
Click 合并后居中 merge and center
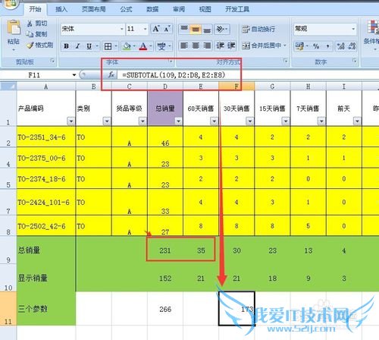262,46
